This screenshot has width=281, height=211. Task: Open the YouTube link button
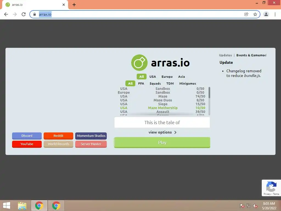click(27, 144)
